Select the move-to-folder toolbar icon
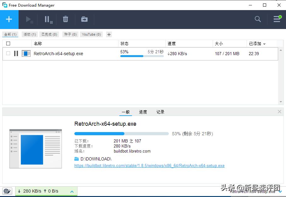 [84, 19]
